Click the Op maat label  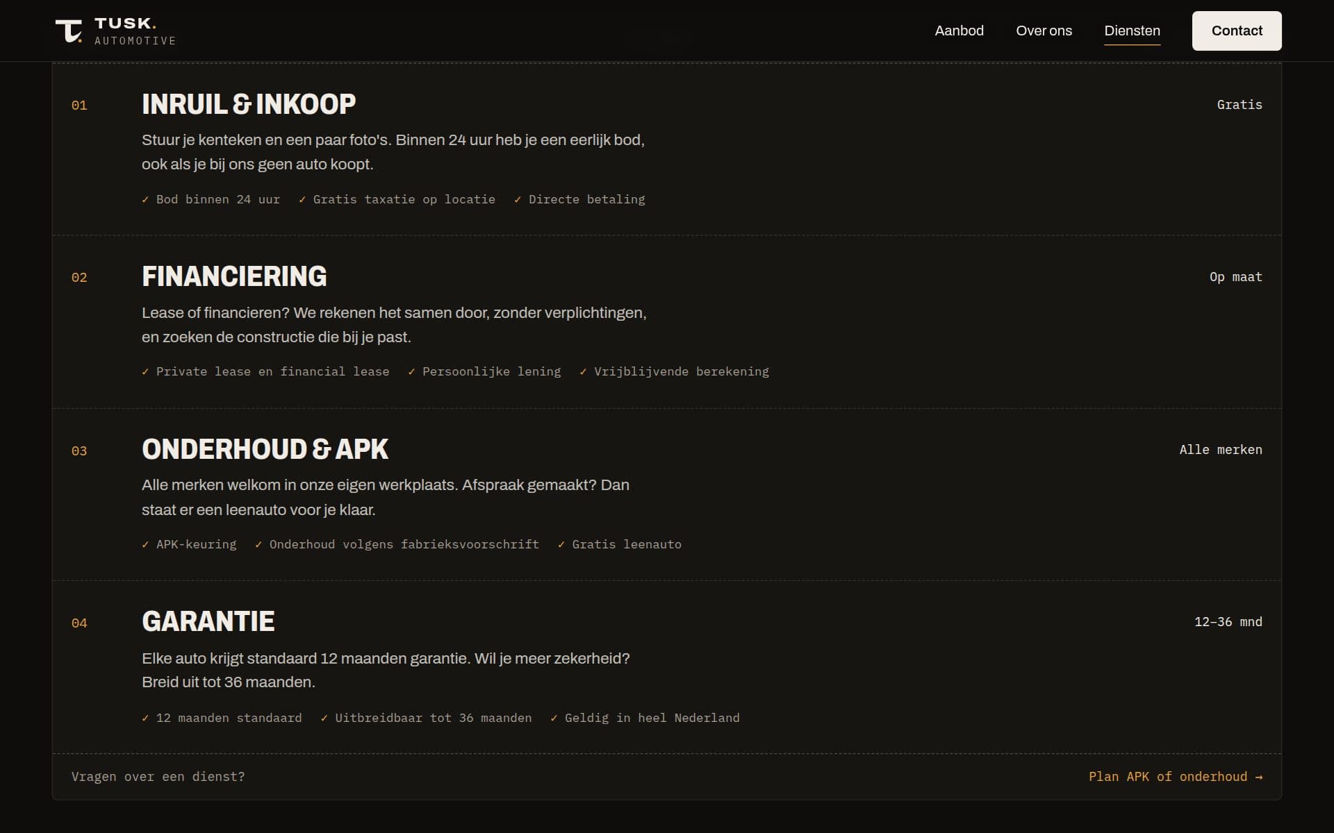(1236, 277)
